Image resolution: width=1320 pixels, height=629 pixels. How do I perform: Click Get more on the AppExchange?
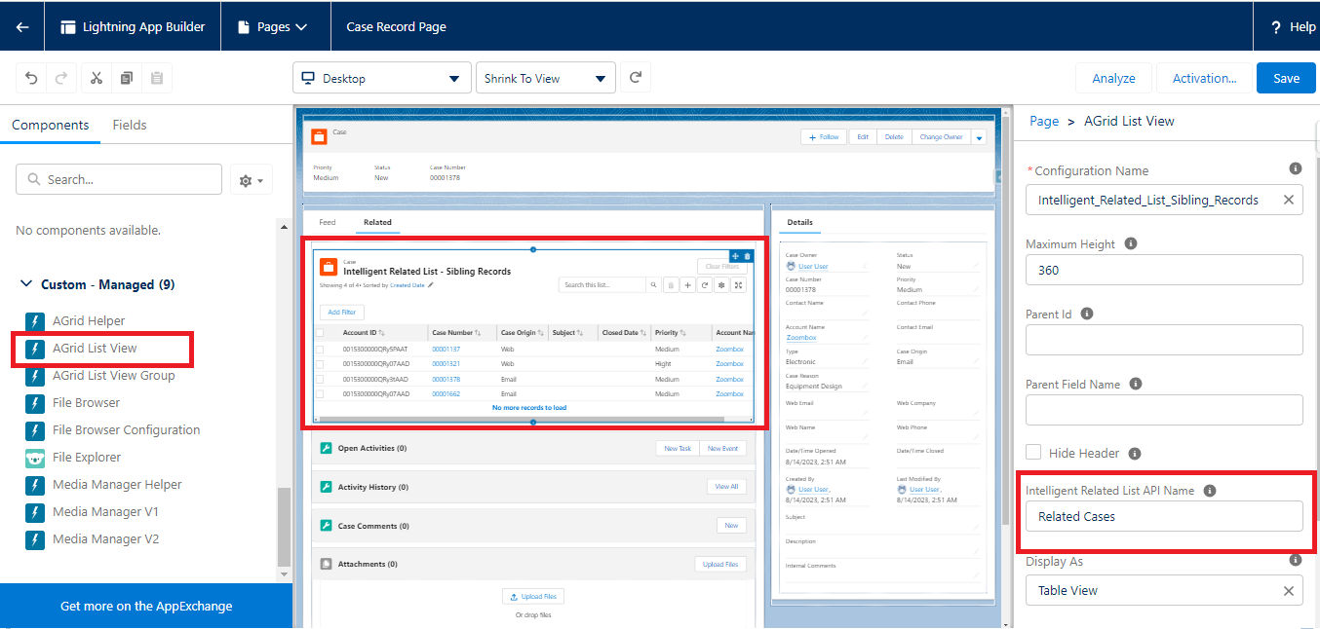click(x=146, y=606)
